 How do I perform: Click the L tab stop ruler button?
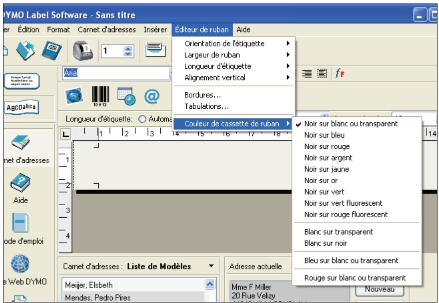coord(66,134)
